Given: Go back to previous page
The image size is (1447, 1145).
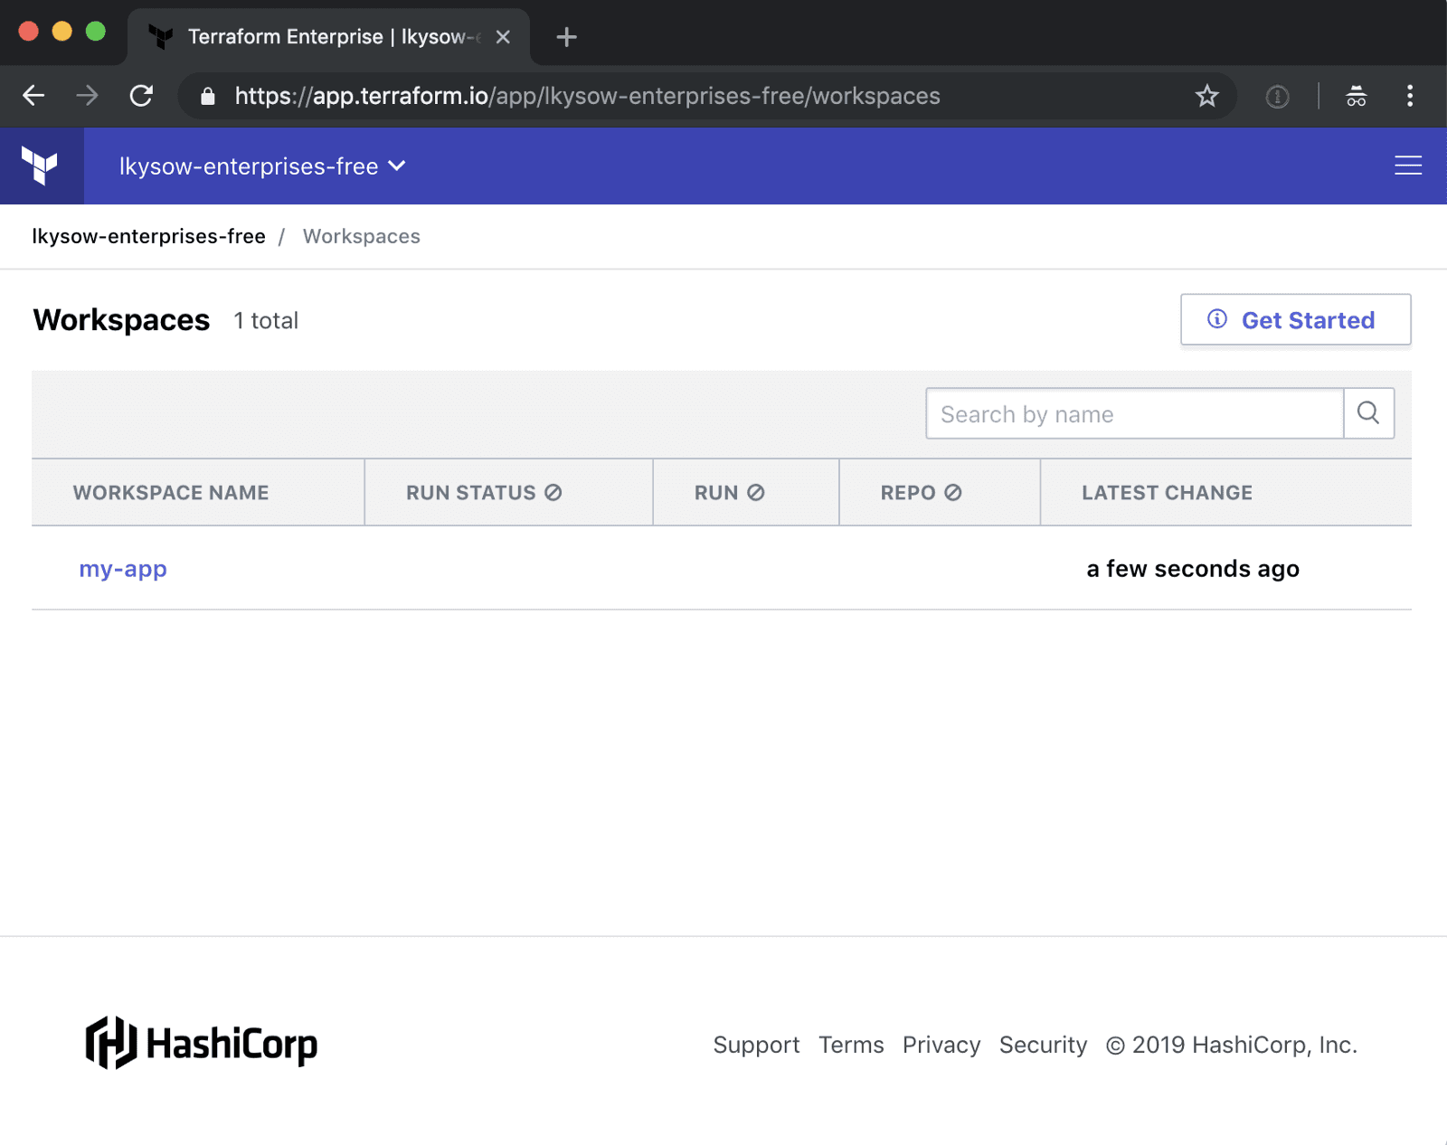Looking at the screenshot, I should tap(33, 96).
